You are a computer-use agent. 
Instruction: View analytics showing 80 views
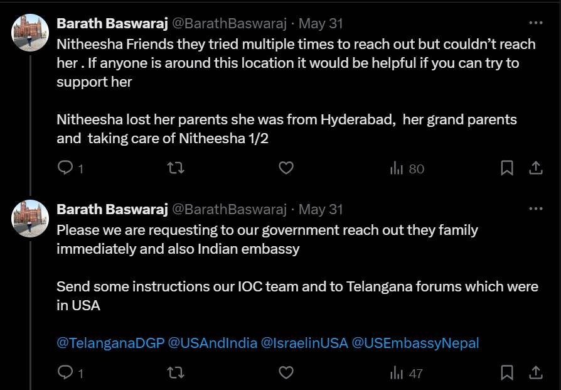pos(407,168)
